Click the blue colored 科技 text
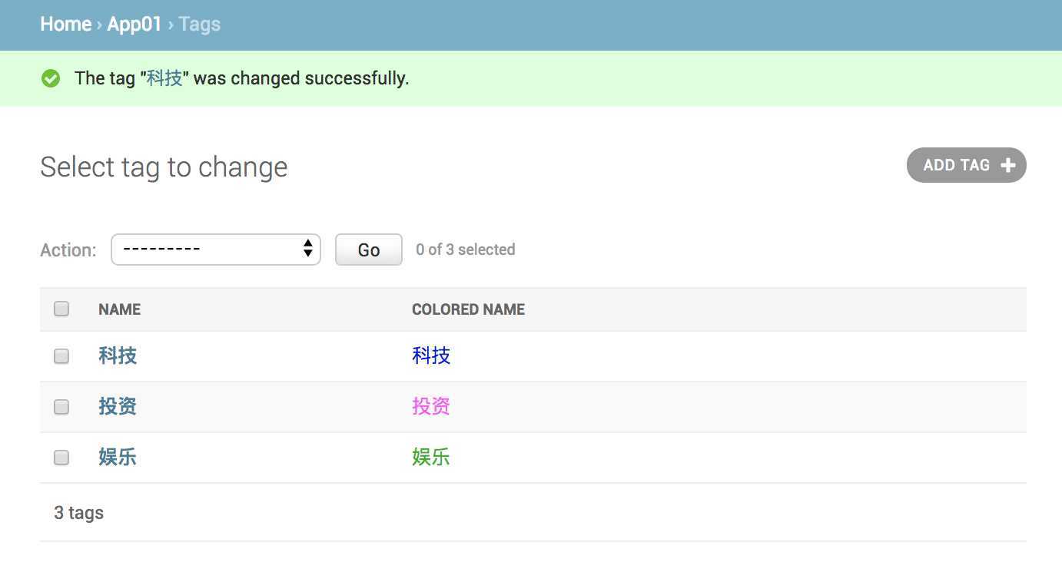The height and width of the screenshot is (585, 1062). pos(431,355)
